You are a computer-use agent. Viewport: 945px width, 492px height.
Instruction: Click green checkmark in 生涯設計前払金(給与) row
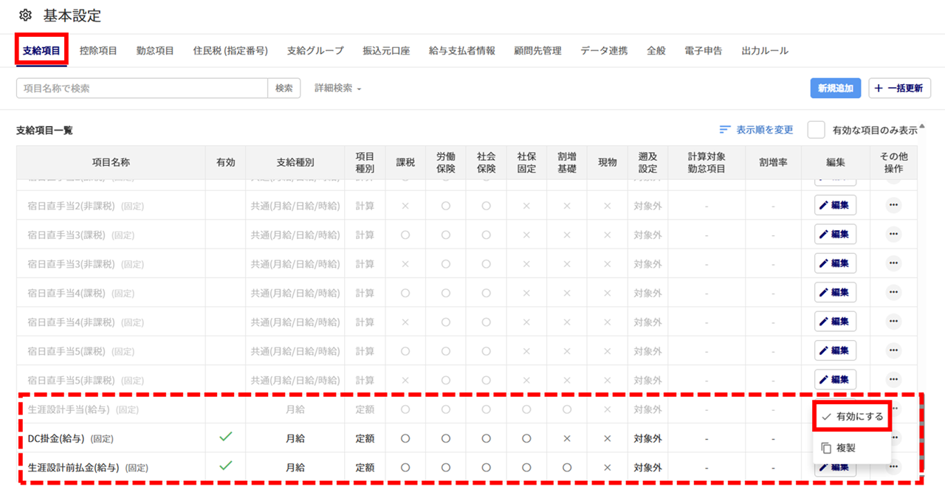pos(226,466)
